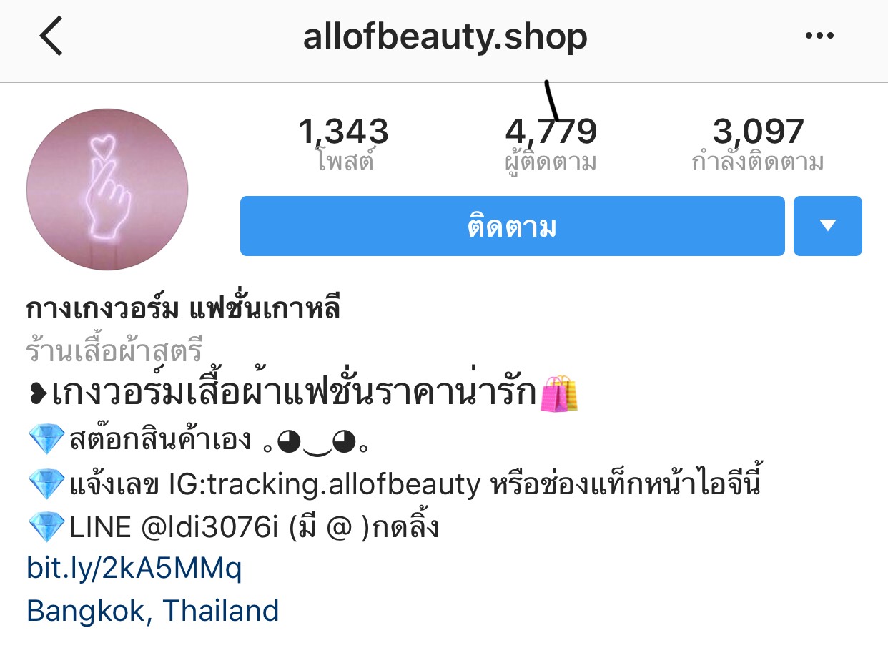
Task: Tap the diamond emoji beside แจ้งเลข IG
Action: point(46,484)
